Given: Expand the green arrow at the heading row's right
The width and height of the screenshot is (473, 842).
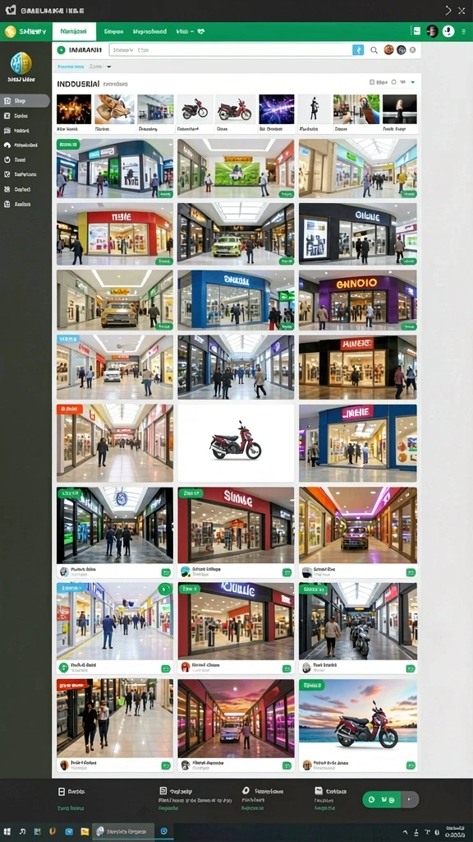Looking at the screenshot, I should 413,82.
